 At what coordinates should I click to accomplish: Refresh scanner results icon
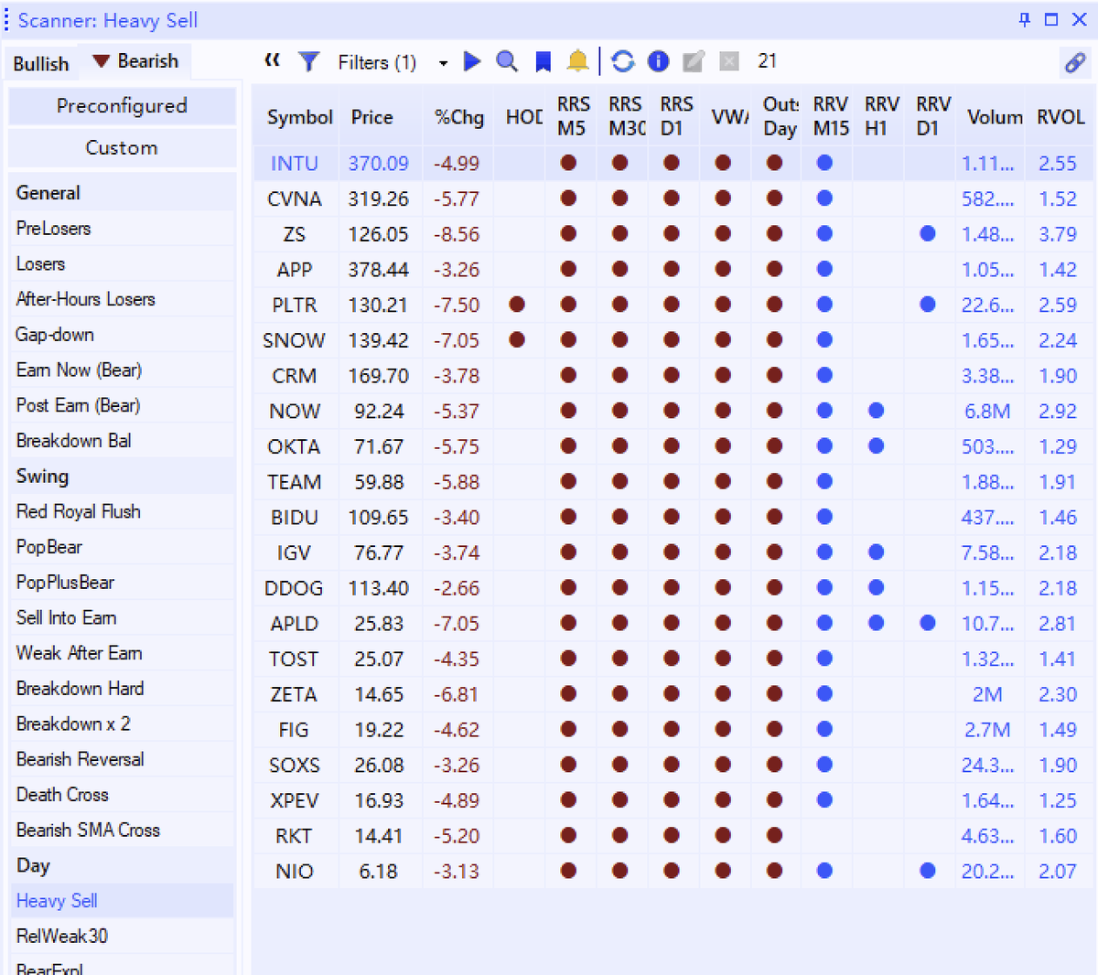(623, 61)
